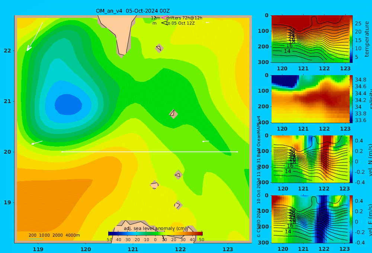Viewport: 372px width, 253px height.
Task: Open the northward velocity cross-section panel
Action: 310,159
